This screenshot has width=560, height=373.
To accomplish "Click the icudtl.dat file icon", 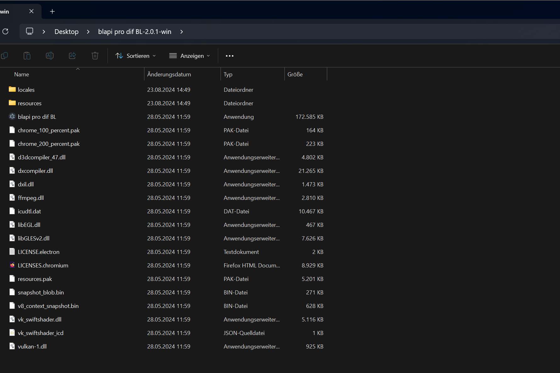I will [12, 211].
